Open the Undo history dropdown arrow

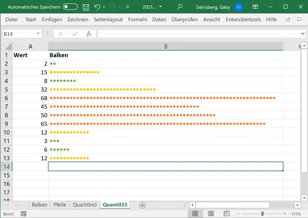pyautogui.click(x=104, y=7)
